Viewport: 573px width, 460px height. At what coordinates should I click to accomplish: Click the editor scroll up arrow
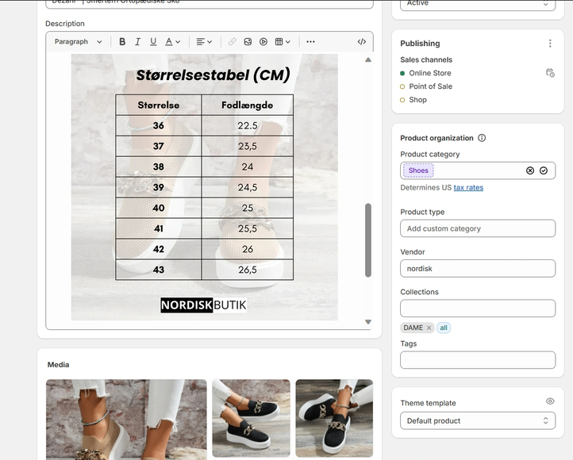pyautogui.click(x=368, y=59)
